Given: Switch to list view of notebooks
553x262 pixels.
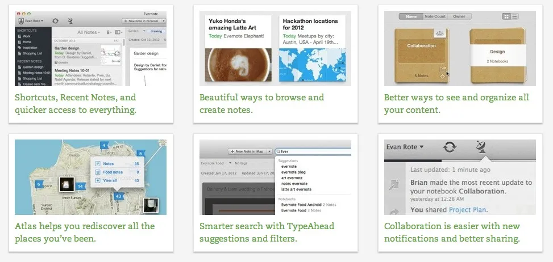Looking at the screenshot, I should pyautogui.click(x=515, y=16).
